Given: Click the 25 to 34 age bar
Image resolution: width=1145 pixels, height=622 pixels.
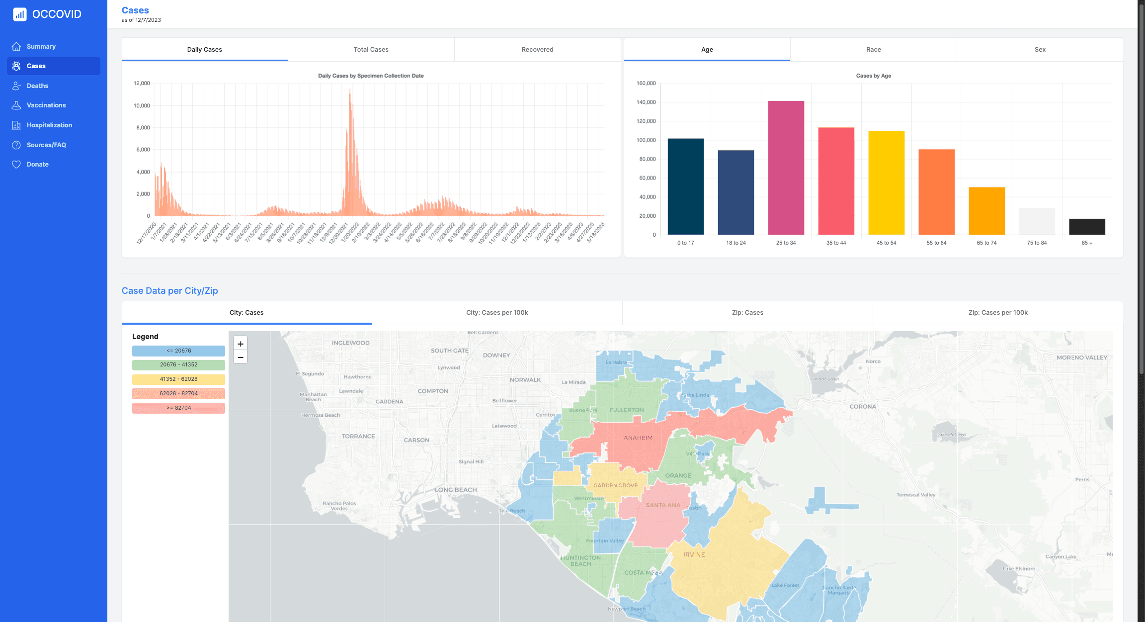Looking at the screenshot, I should pyautogui.click(x=786, y=168).
